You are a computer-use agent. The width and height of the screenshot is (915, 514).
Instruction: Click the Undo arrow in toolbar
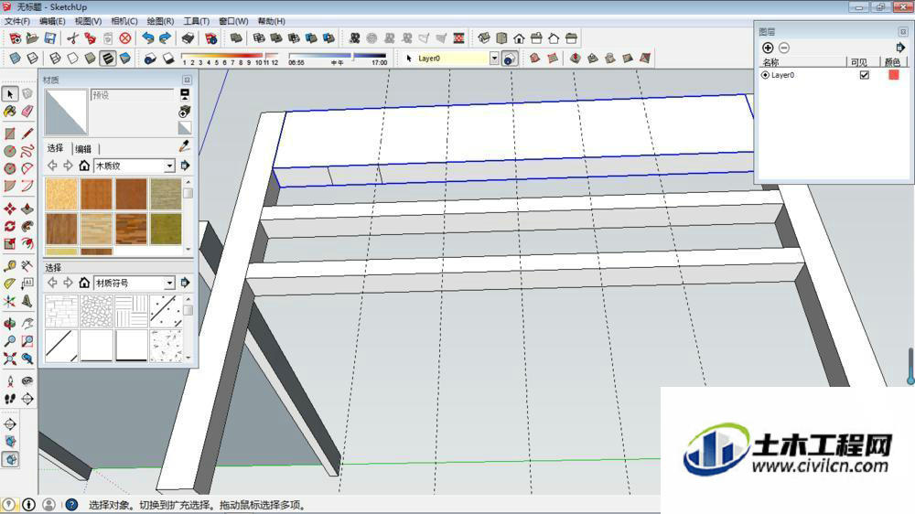[x=148, y=38]
